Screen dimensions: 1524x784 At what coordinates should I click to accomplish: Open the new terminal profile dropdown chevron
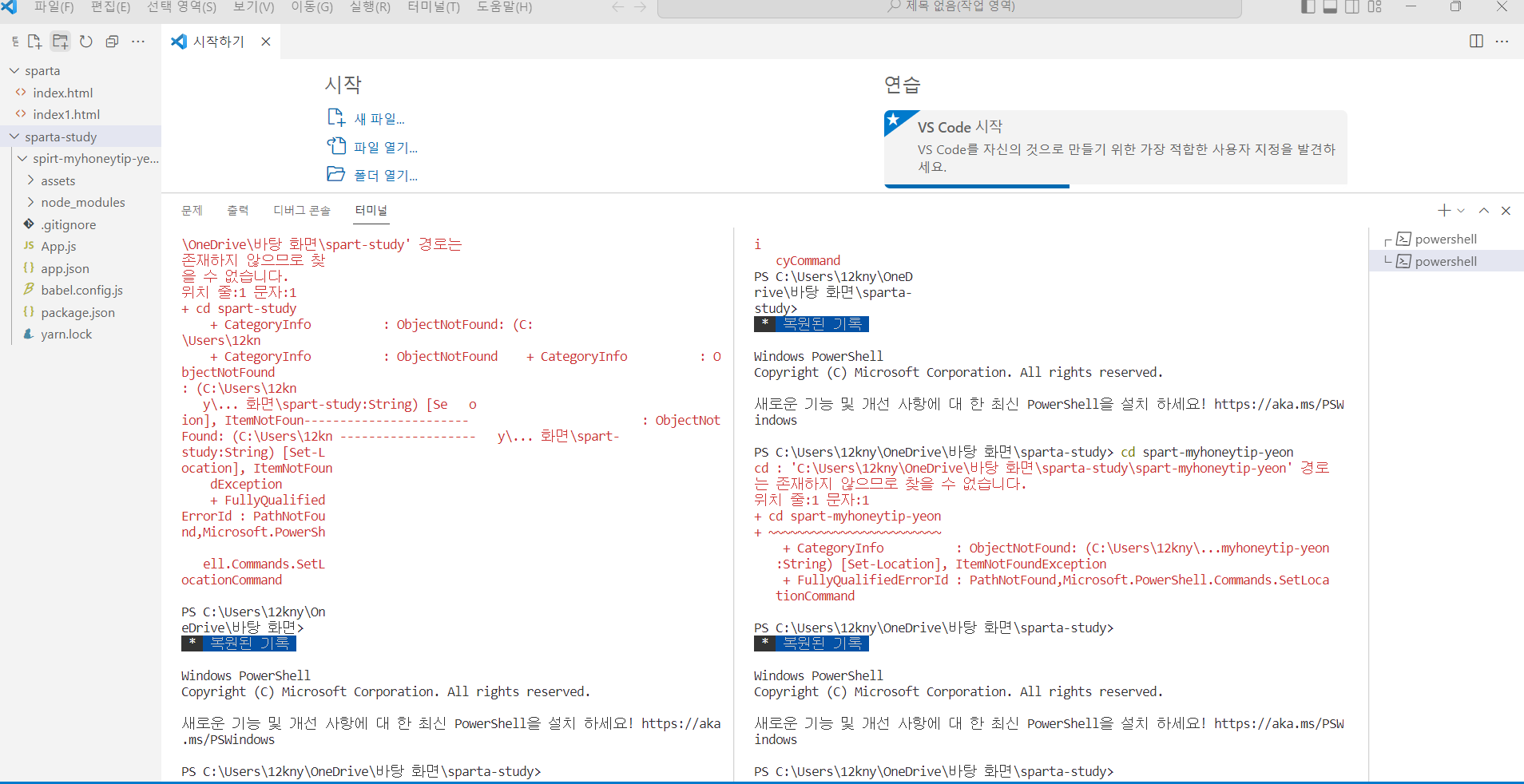(1461, 211)
